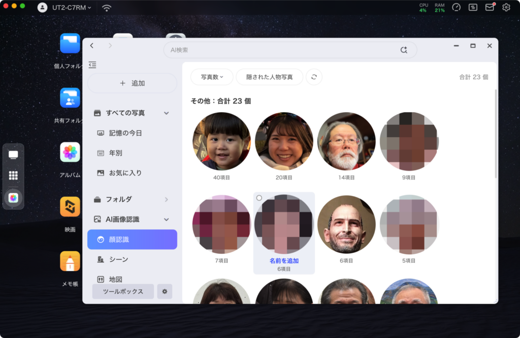Select the radio circle on 名前を追加 face
This screenshot has width=520, height=338.
259,198
